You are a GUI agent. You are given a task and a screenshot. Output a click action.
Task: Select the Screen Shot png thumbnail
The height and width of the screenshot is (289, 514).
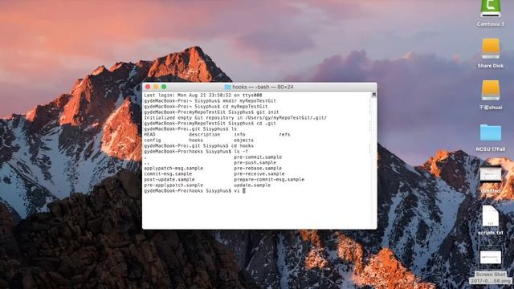point(491,258)
